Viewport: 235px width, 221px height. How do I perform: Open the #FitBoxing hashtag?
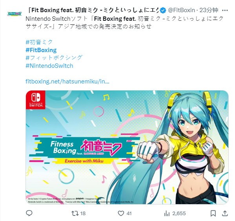[41, 50]
